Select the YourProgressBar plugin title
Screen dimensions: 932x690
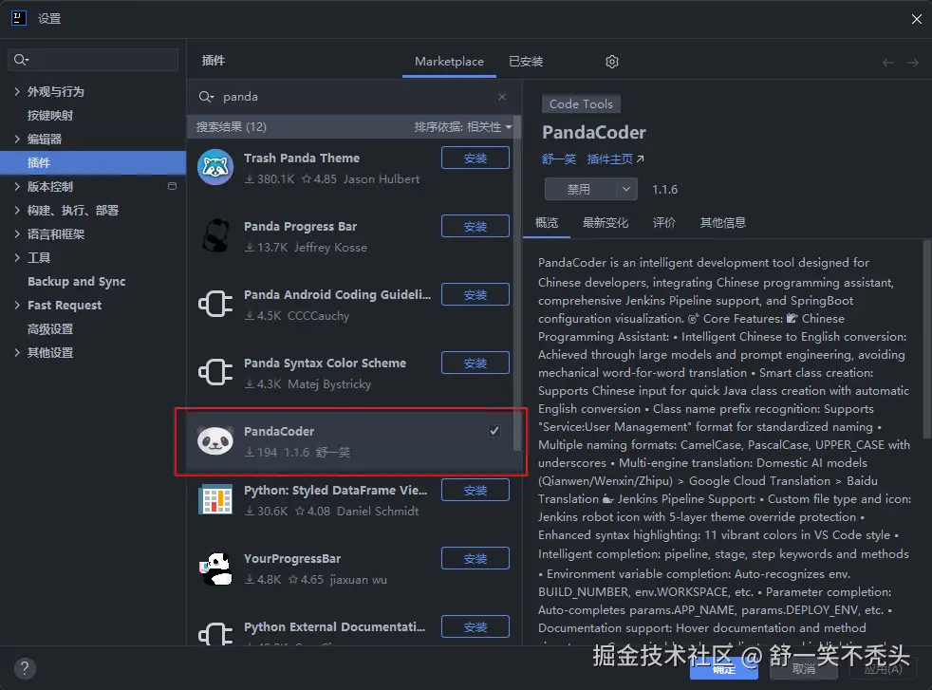292,559
